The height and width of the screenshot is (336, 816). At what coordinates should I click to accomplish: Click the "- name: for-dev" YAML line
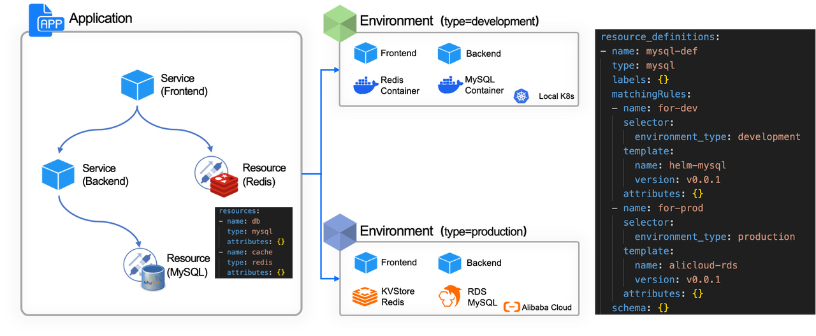tap(655, 108)
